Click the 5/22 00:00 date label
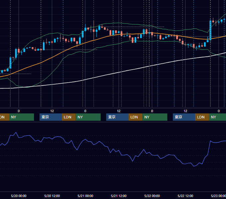The height and width of the screenshot is (199, 226). tap(152, 196)
